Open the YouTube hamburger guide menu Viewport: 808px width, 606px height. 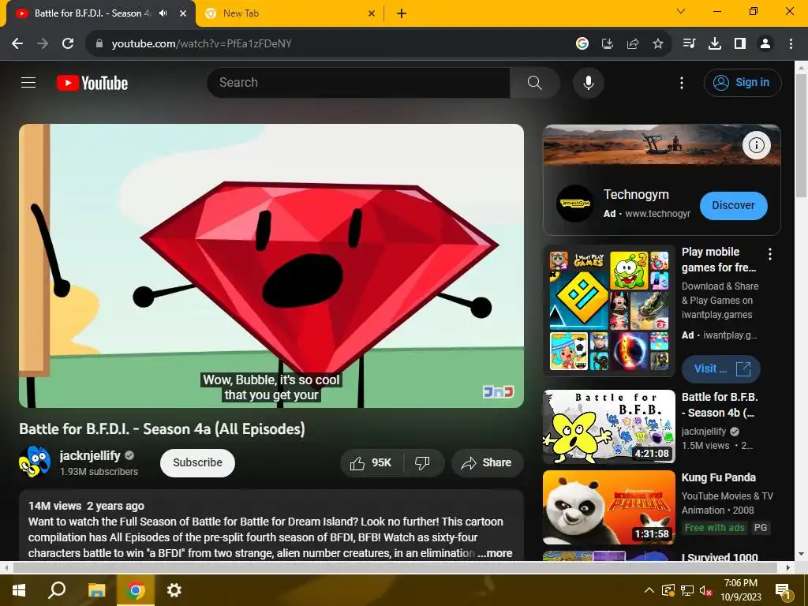[28, 82]
